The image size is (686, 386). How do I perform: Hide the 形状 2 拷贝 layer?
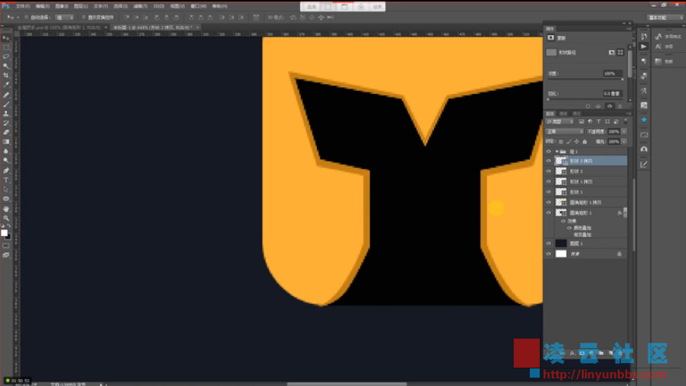pyautogui.click(x=549, y=161)
